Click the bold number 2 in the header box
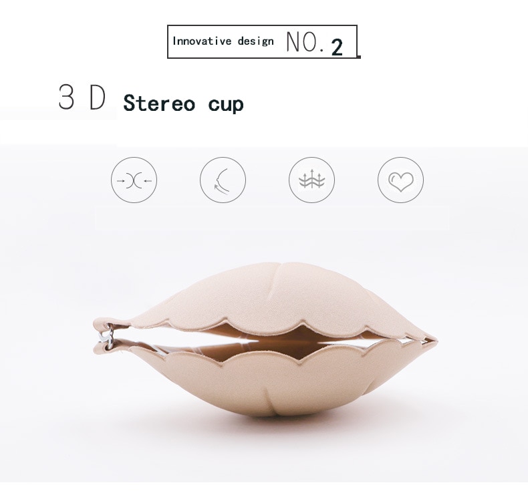Image resolution: width=528 pixels, height=497 pixels. tap(337, 47)
